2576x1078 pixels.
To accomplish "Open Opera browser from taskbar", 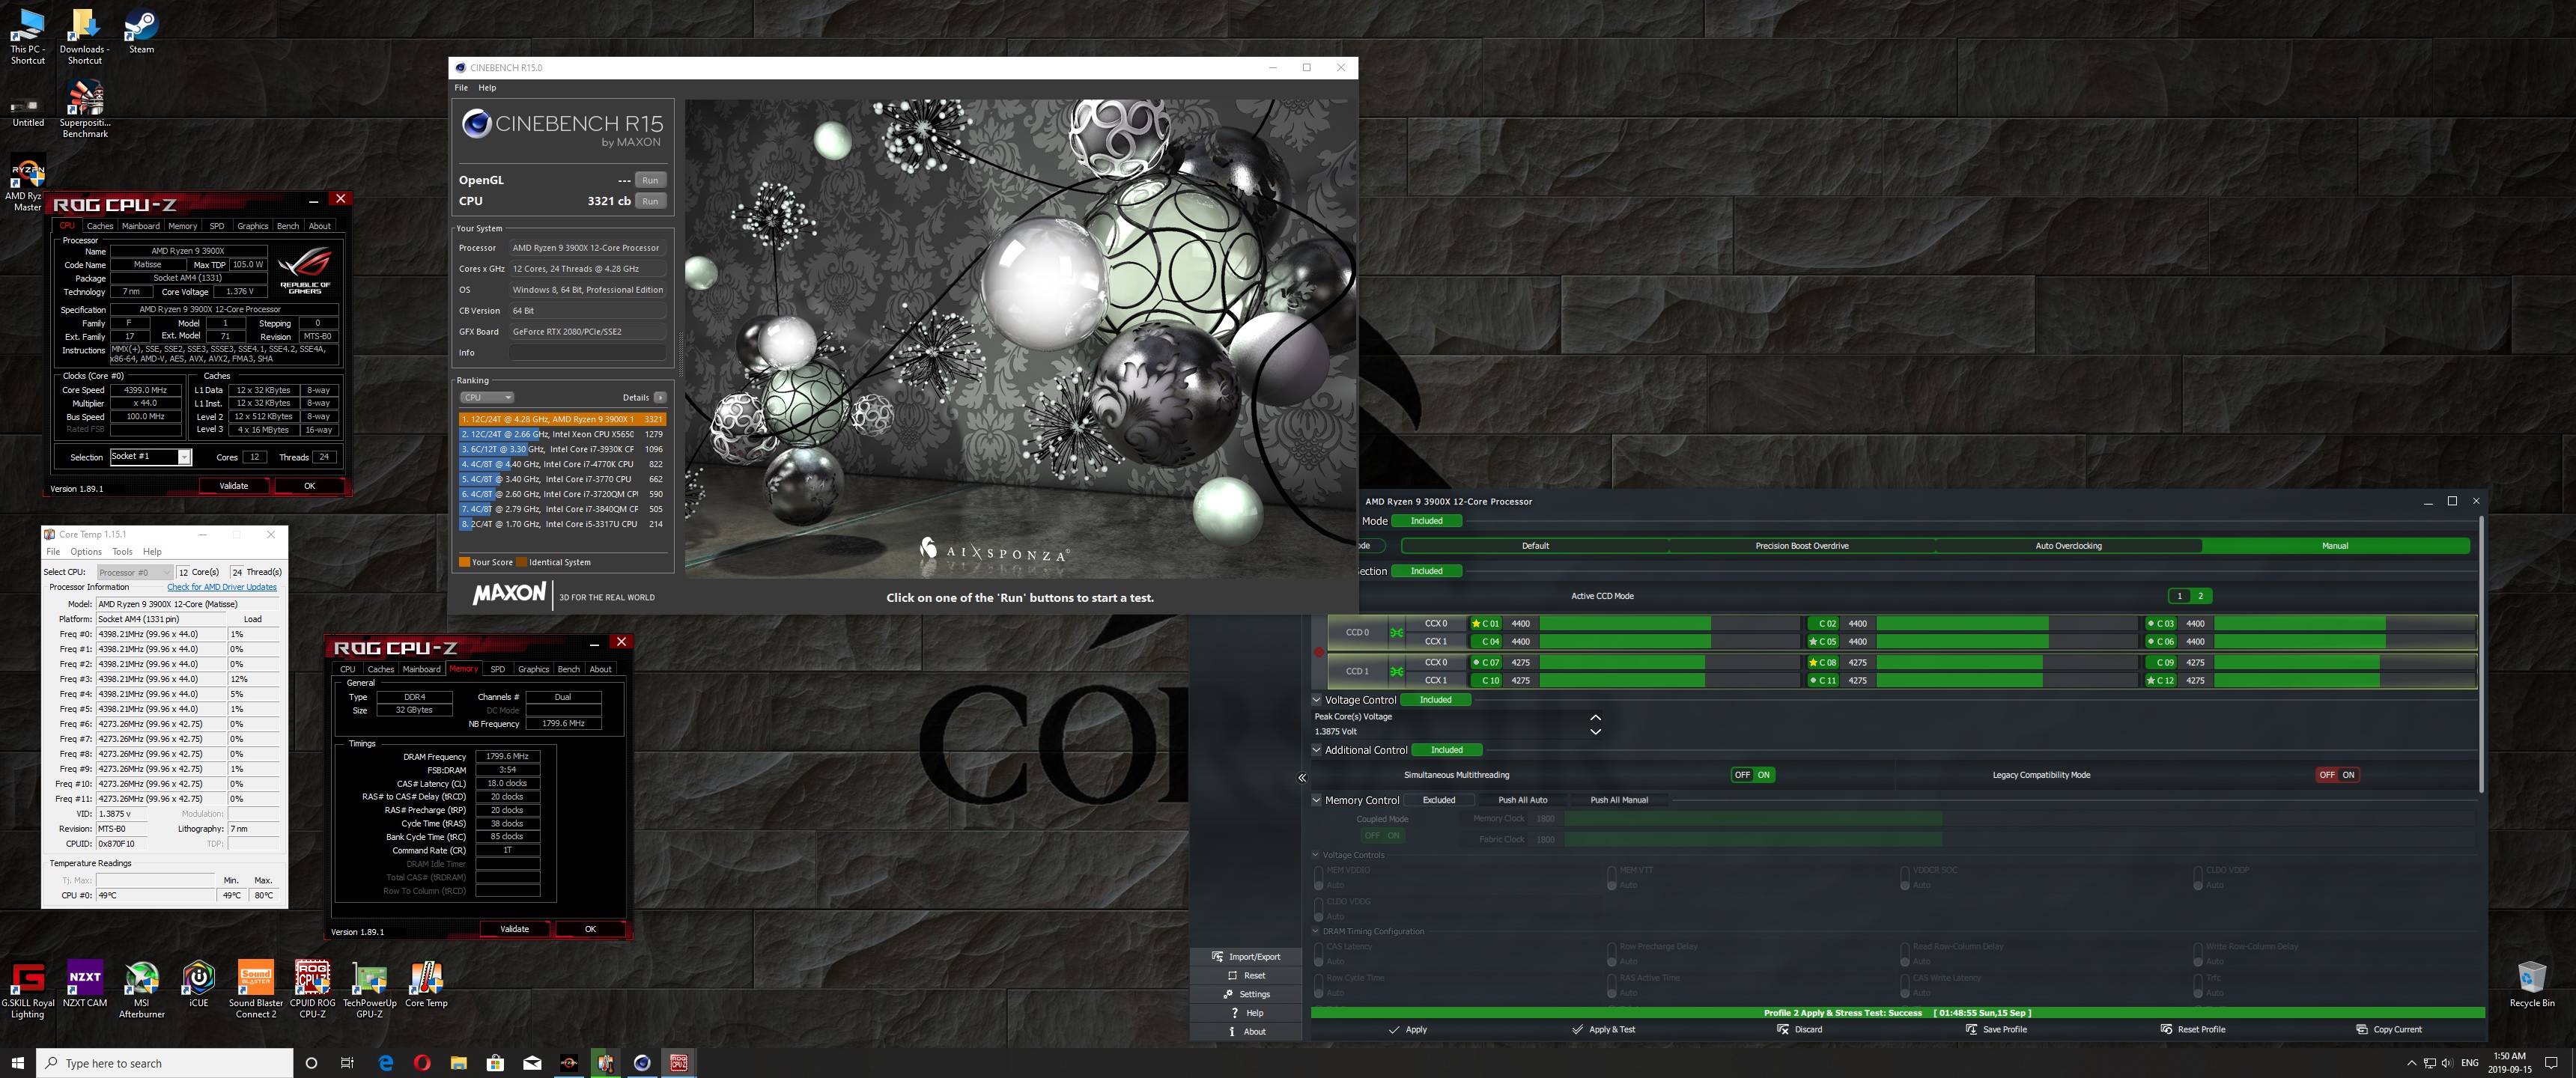I will click(x=422, y=1063).
